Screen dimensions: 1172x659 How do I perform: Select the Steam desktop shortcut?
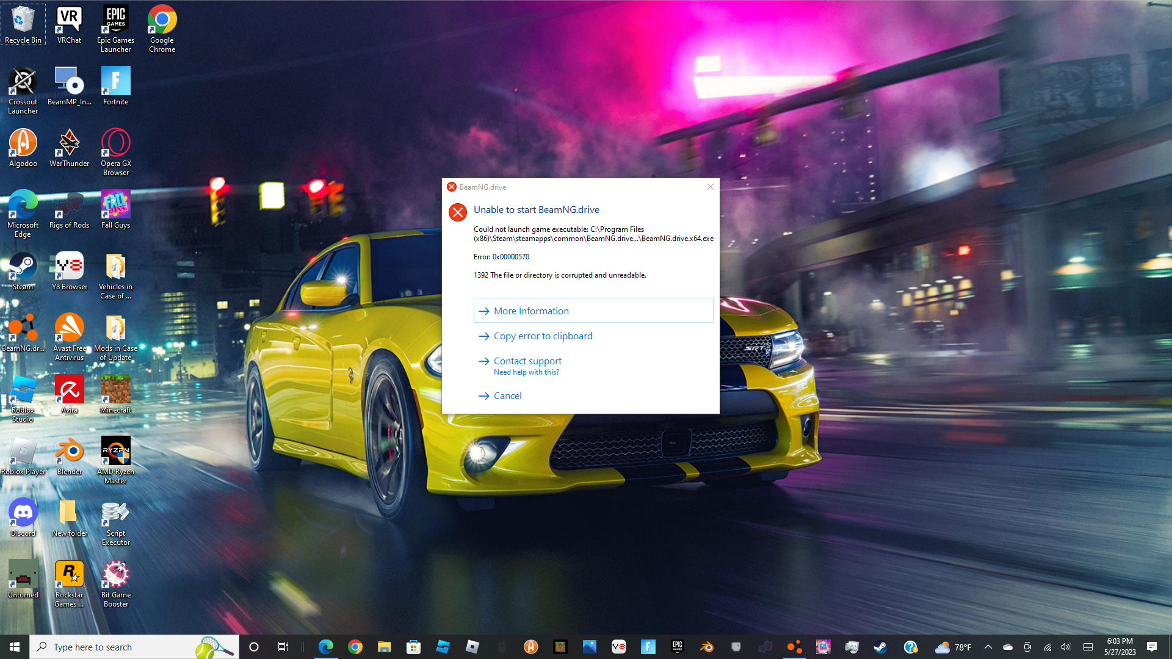click(x=23, y=271)
